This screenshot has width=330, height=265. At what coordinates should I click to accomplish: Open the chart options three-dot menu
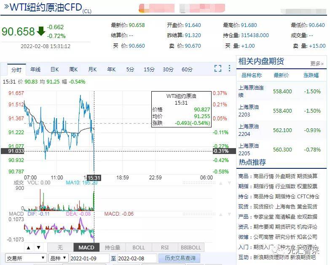pyautogui.click(x=229, y=68)
